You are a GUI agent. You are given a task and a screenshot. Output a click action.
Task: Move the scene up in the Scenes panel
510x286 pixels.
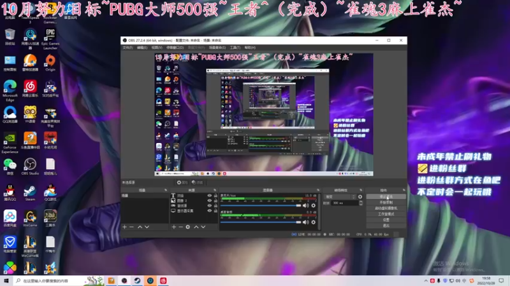pyautogui.click(x=140, y=227)
